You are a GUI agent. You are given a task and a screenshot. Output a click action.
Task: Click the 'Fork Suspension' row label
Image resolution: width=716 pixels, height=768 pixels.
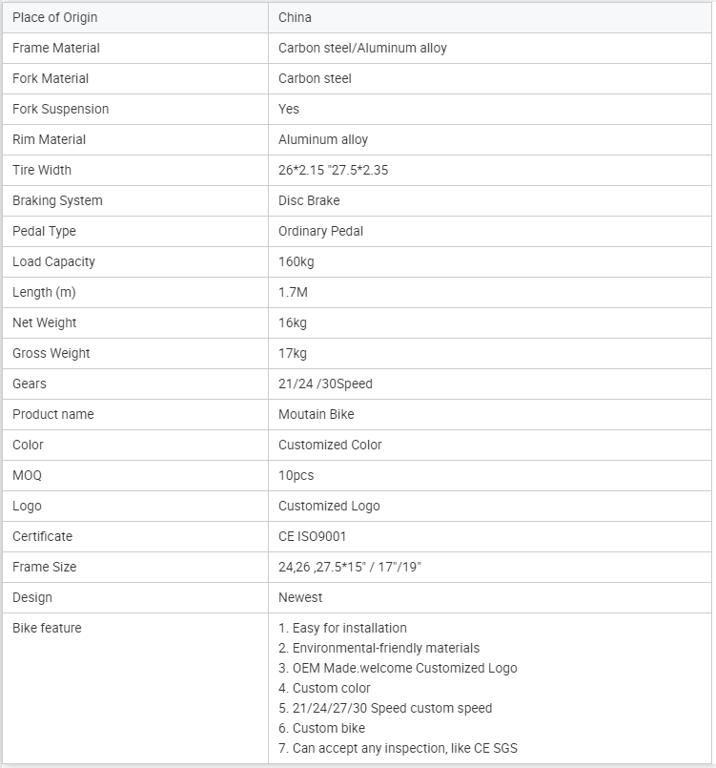60,109
